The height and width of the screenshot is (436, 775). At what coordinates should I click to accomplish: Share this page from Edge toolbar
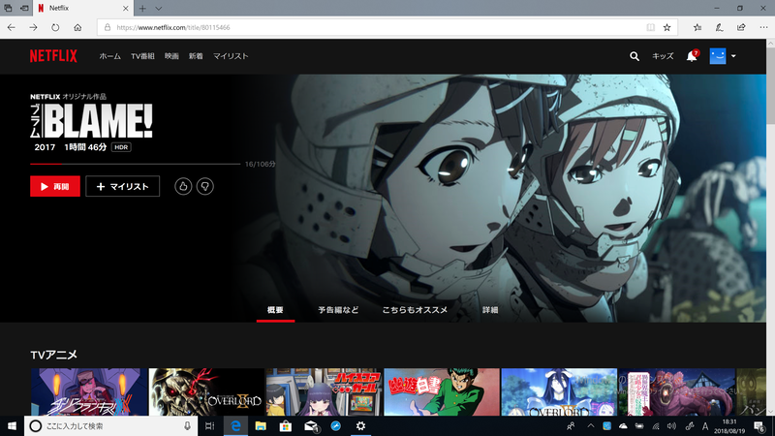741,28
